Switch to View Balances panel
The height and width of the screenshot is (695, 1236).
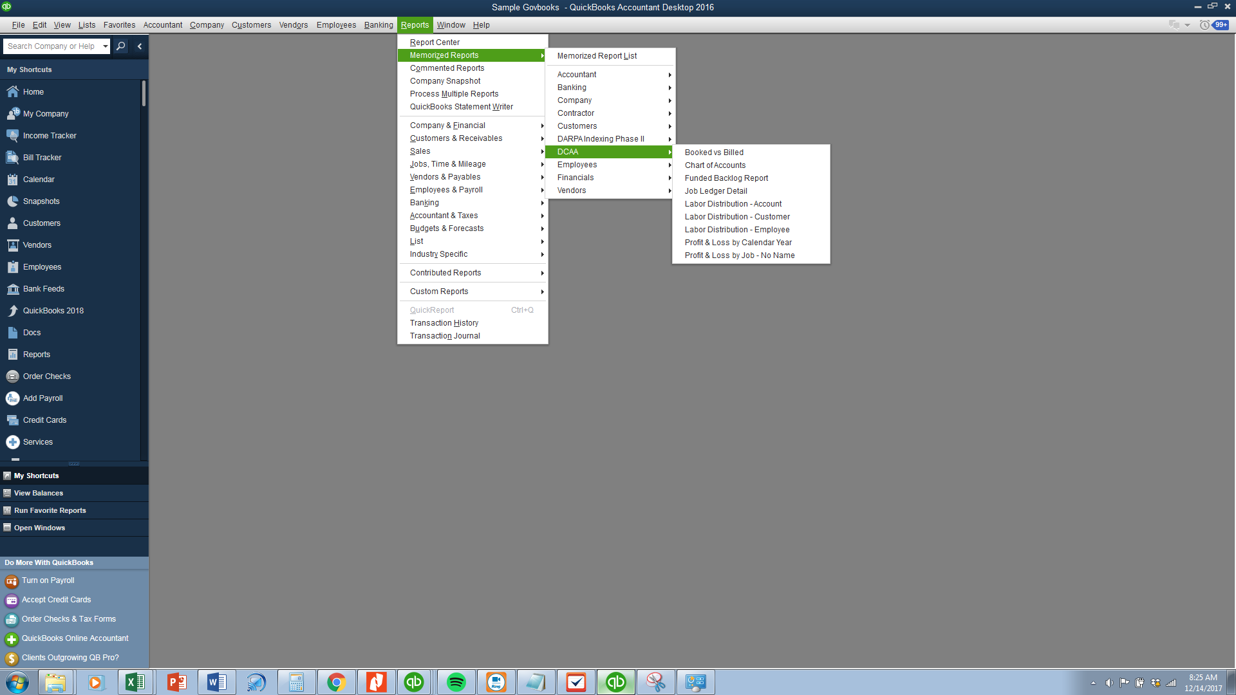[74, 493]
